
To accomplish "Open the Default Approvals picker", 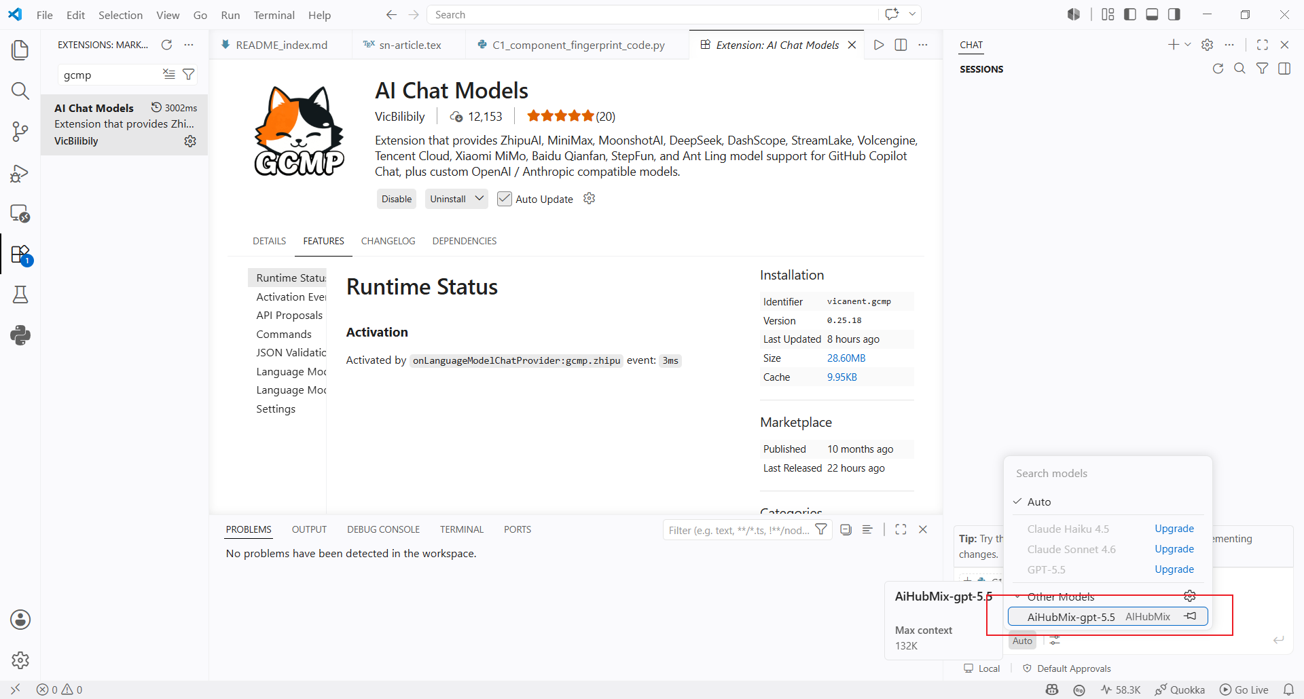I will [x=1067, y=668].
